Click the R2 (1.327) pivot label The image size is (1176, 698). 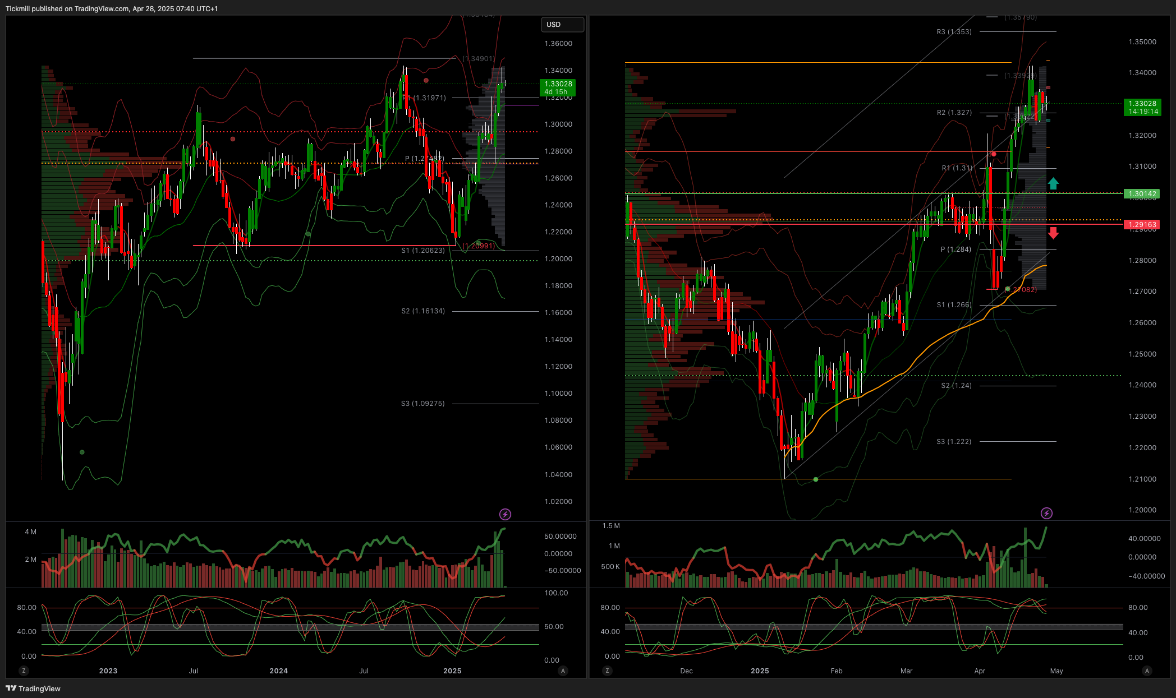954,113
